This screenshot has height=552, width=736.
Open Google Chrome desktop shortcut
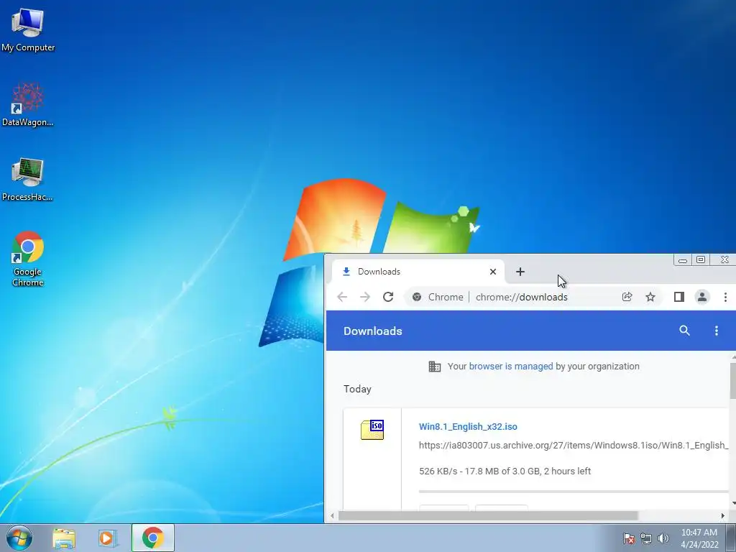pos(28,259)
